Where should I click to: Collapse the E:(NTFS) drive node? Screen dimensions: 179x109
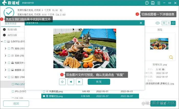click(x=2, y=41)
